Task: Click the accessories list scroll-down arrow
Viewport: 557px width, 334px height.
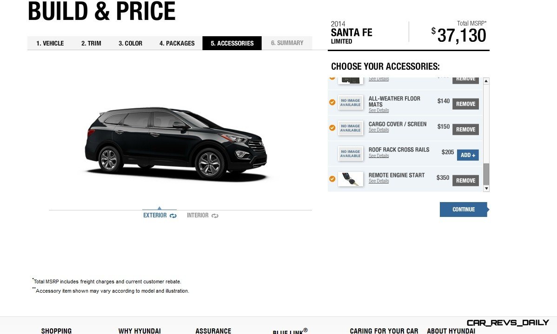Action: point(486,189)
